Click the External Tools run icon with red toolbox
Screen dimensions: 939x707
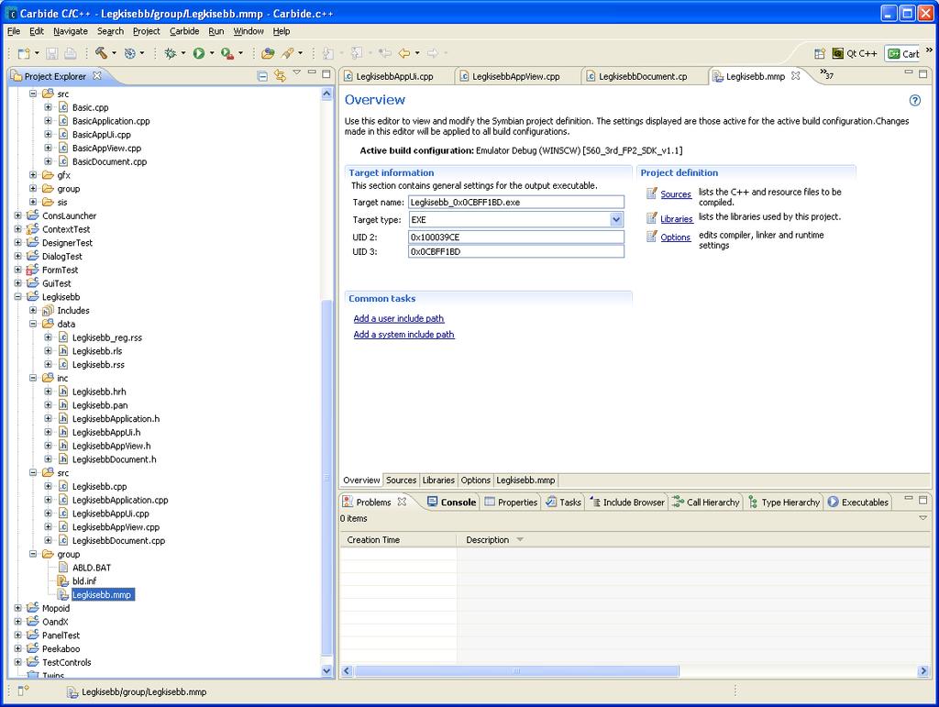227,53
